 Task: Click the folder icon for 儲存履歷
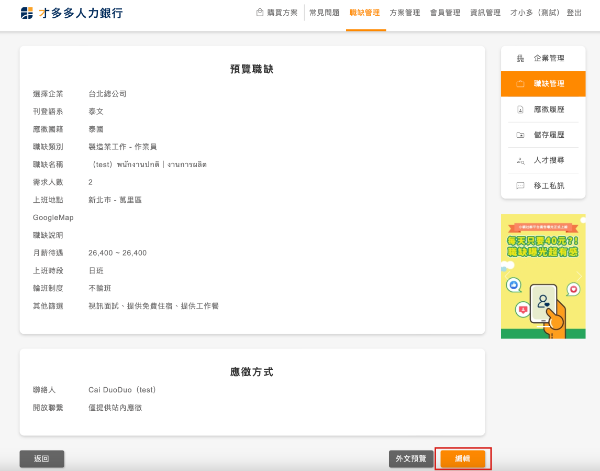[520, 135]
